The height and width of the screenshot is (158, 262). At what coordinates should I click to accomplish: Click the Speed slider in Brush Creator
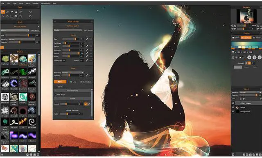pos(71,53)
